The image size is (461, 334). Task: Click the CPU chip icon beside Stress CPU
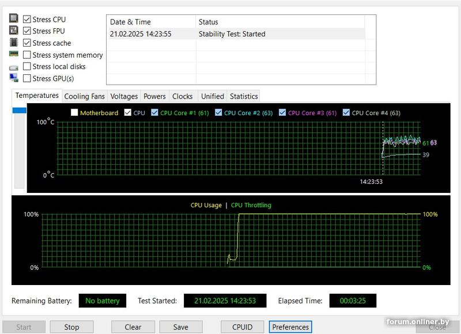point(14,19)
